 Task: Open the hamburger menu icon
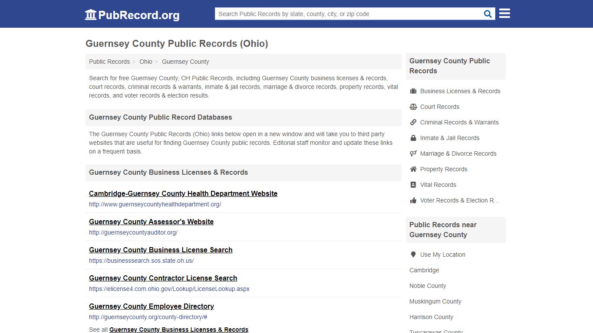pos(504,13)
